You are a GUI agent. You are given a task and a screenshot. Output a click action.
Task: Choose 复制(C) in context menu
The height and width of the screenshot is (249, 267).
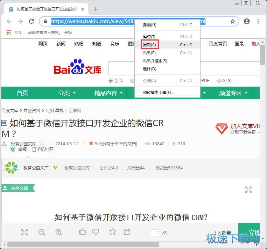(167, 45)
